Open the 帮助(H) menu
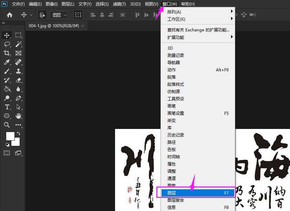This screenshot has height=211, width=290. (188, 4)
